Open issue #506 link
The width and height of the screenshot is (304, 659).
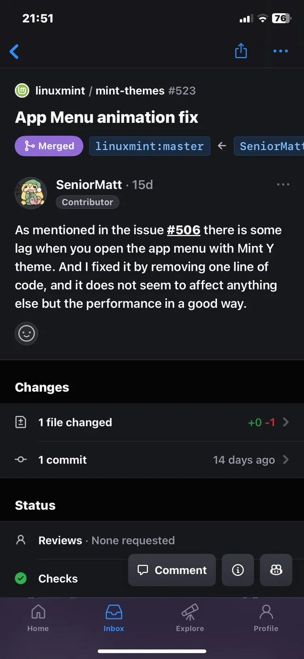click(184, 230)
